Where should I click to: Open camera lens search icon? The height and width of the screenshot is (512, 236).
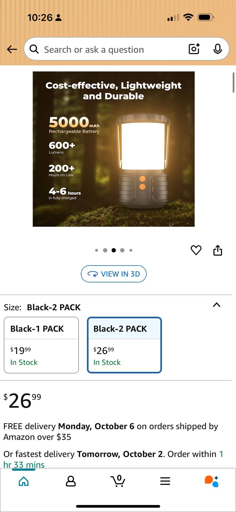[x=194, y=49]
